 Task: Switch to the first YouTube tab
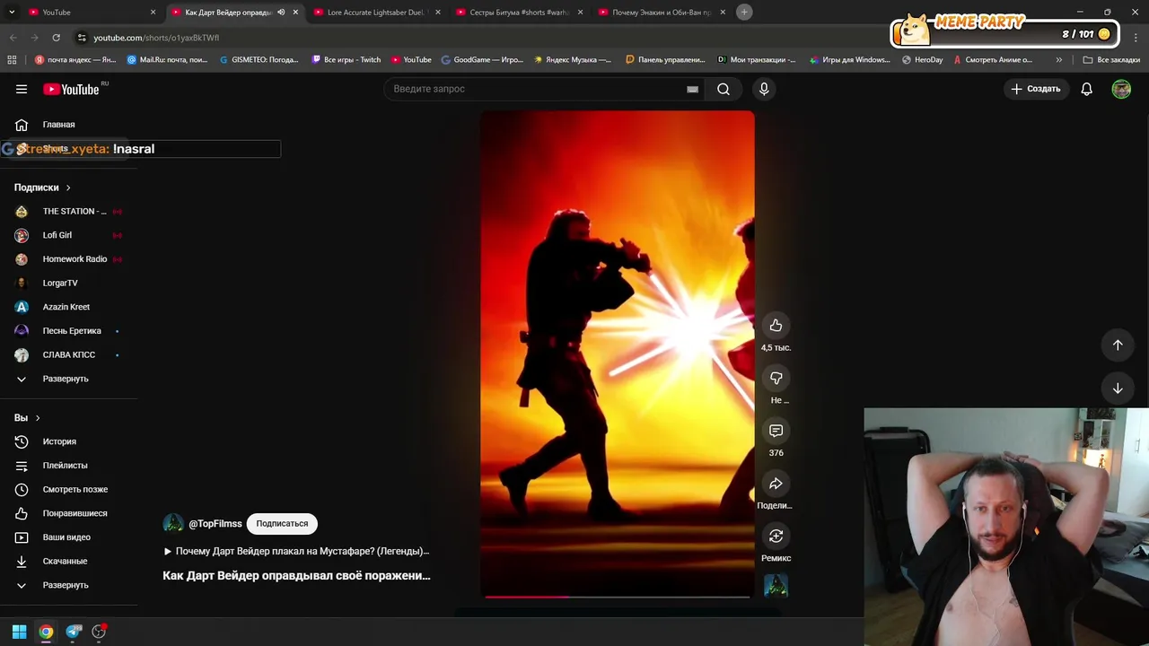92,13
